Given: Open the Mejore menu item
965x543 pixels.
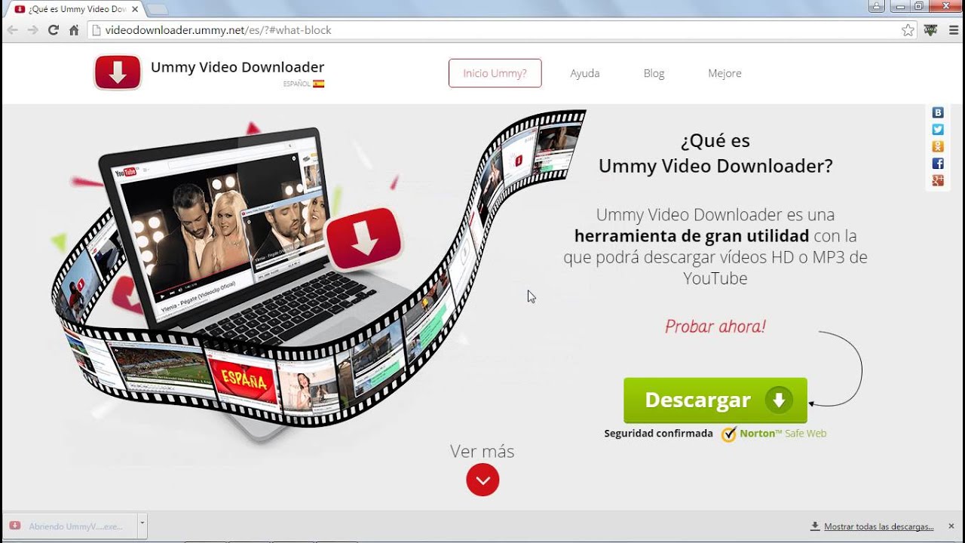Looking at the screenshot, I should point(725,73).
